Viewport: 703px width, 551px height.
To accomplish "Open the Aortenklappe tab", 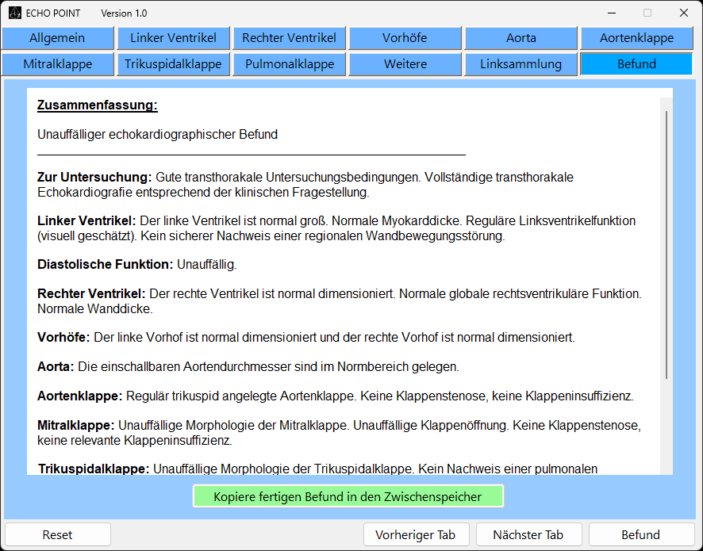I will (x=636, y=38).
